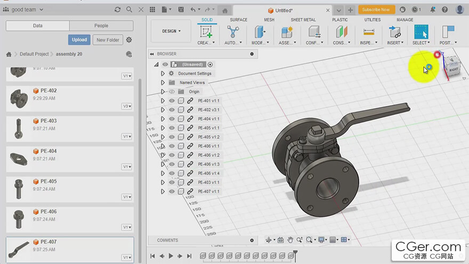
Task: Add a new design tab
Action: [x=350, y=10]
